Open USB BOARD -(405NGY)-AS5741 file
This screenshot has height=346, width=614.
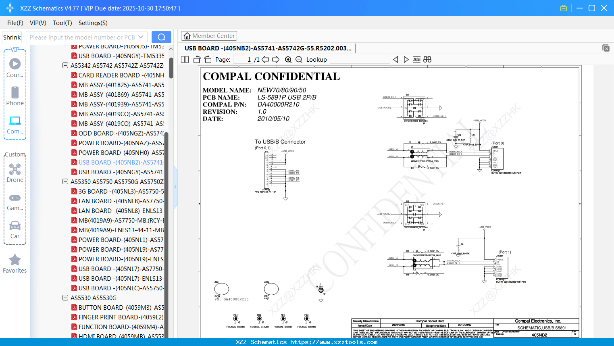[x=118, y=172]
